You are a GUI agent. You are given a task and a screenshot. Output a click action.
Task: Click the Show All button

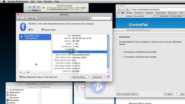click(32, 18)
